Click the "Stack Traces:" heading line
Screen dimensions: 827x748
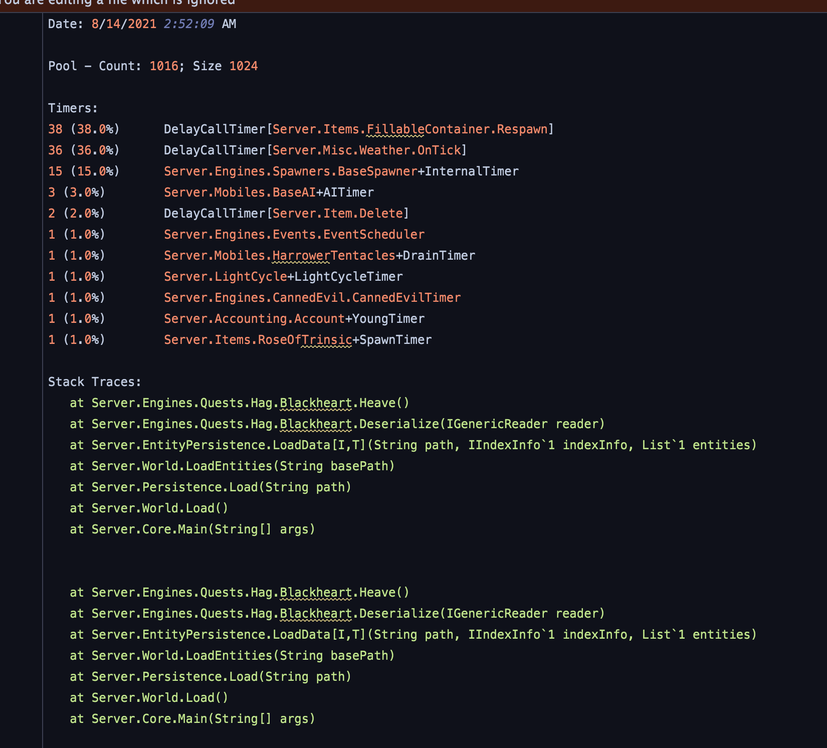click(x=95, y=382)
